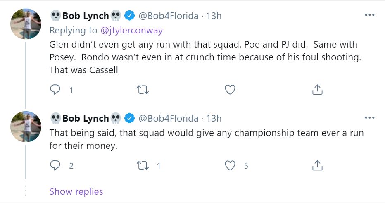The height and width of the screenshot is (203, 385).
Task: Click the verified badge on second tweet
Action: [x=129, y=119]
